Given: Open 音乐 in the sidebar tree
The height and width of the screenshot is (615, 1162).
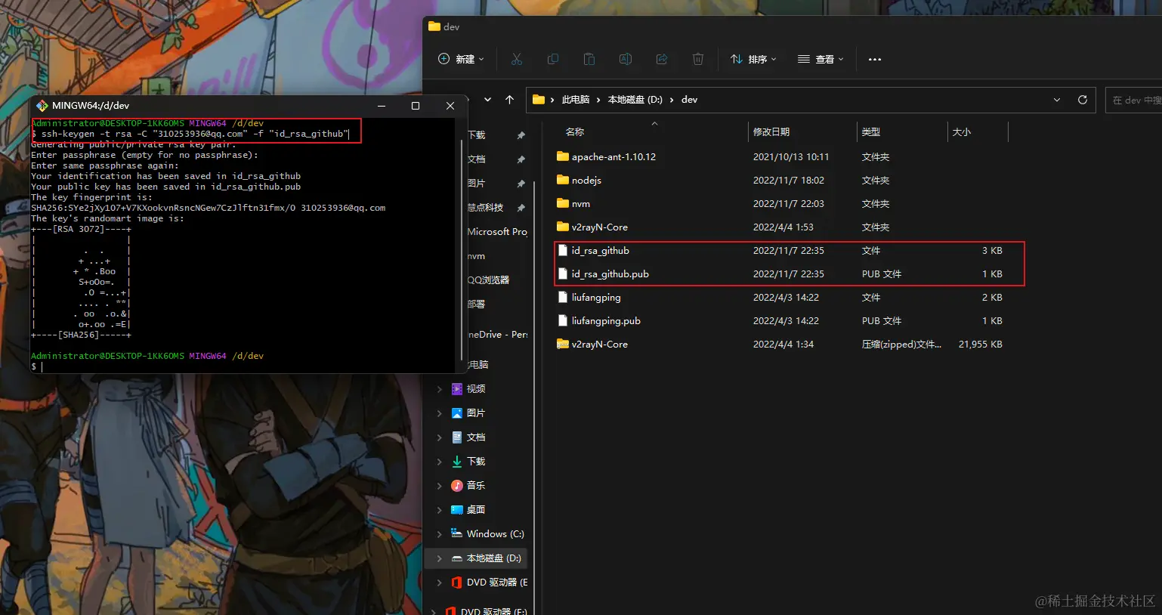Looking at the screenshot, I should click(x=476, y=486).
